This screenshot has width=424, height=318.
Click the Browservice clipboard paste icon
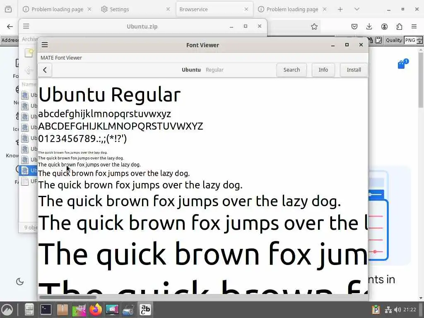click(378, 40)
